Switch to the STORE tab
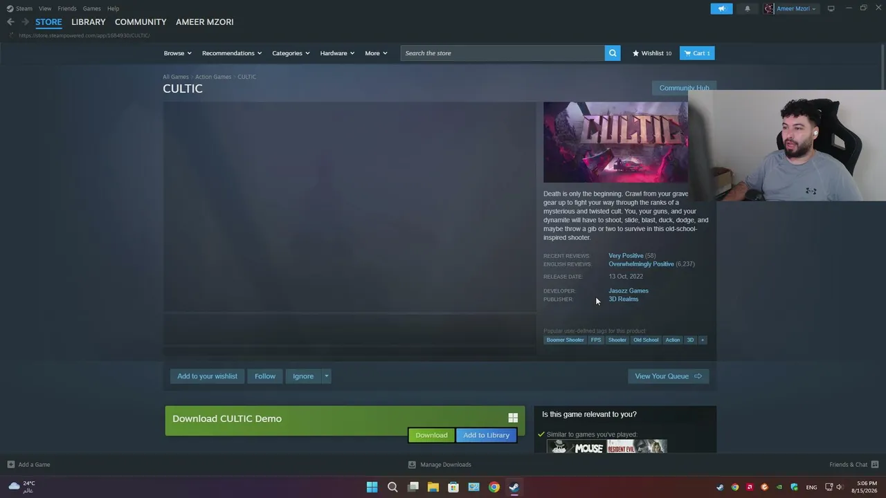Screen dimensions: 886x498 click(x=48, y=22)
